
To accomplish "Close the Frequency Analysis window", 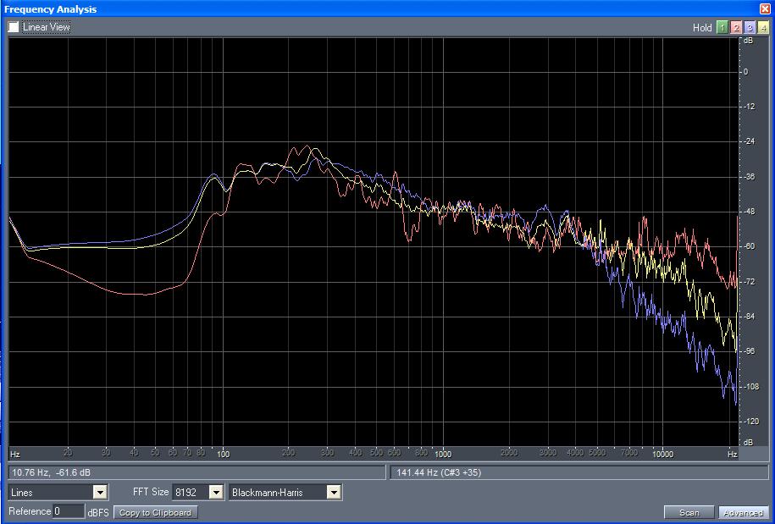I will click(x=765, y=8).
